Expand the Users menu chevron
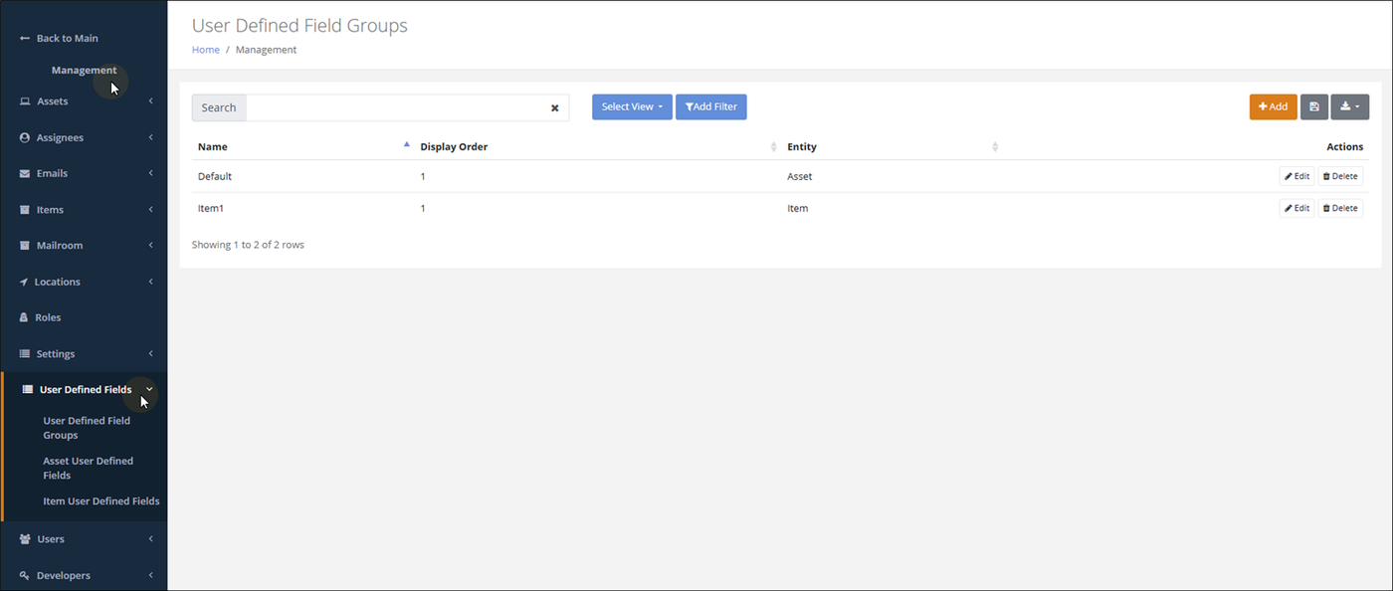The image size is (1393, 591). coord(151,539)
